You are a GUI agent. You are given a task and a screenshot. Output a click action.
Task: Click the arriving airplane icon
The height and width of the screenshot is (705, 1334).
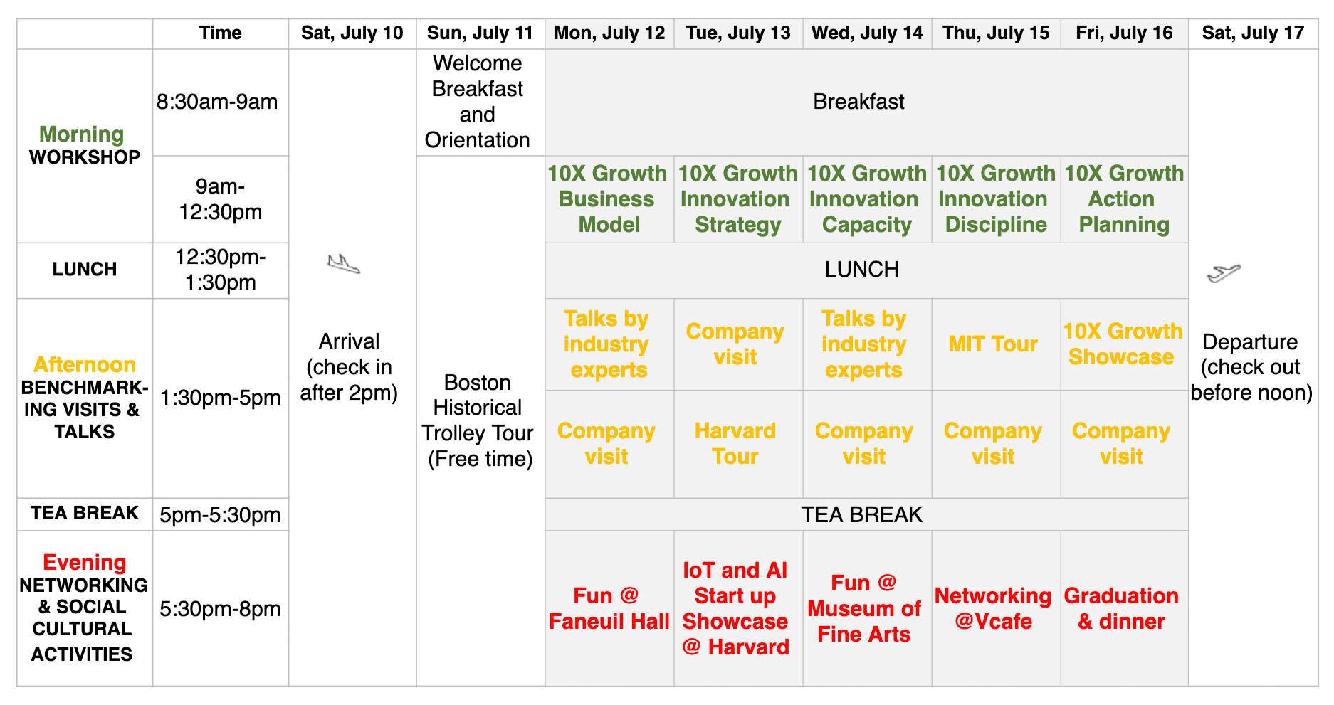coord(344,264)
